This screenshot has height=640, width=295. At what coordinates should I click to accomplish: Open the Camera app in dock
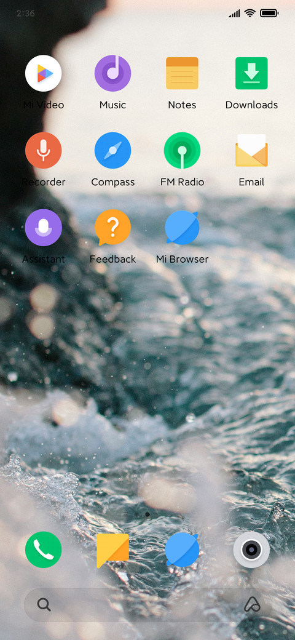[251, 550]
